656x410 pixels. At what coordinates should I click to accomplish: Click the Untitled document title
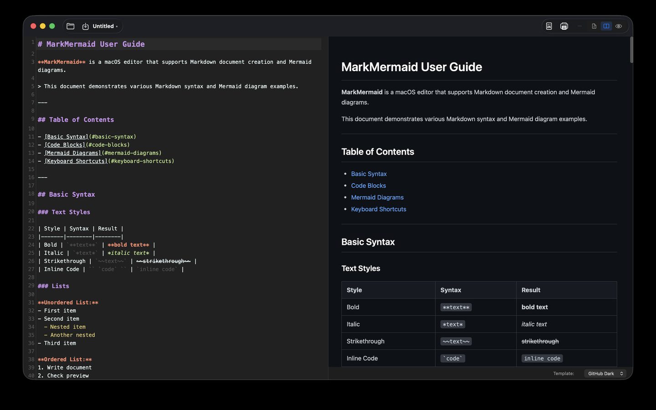103,26
